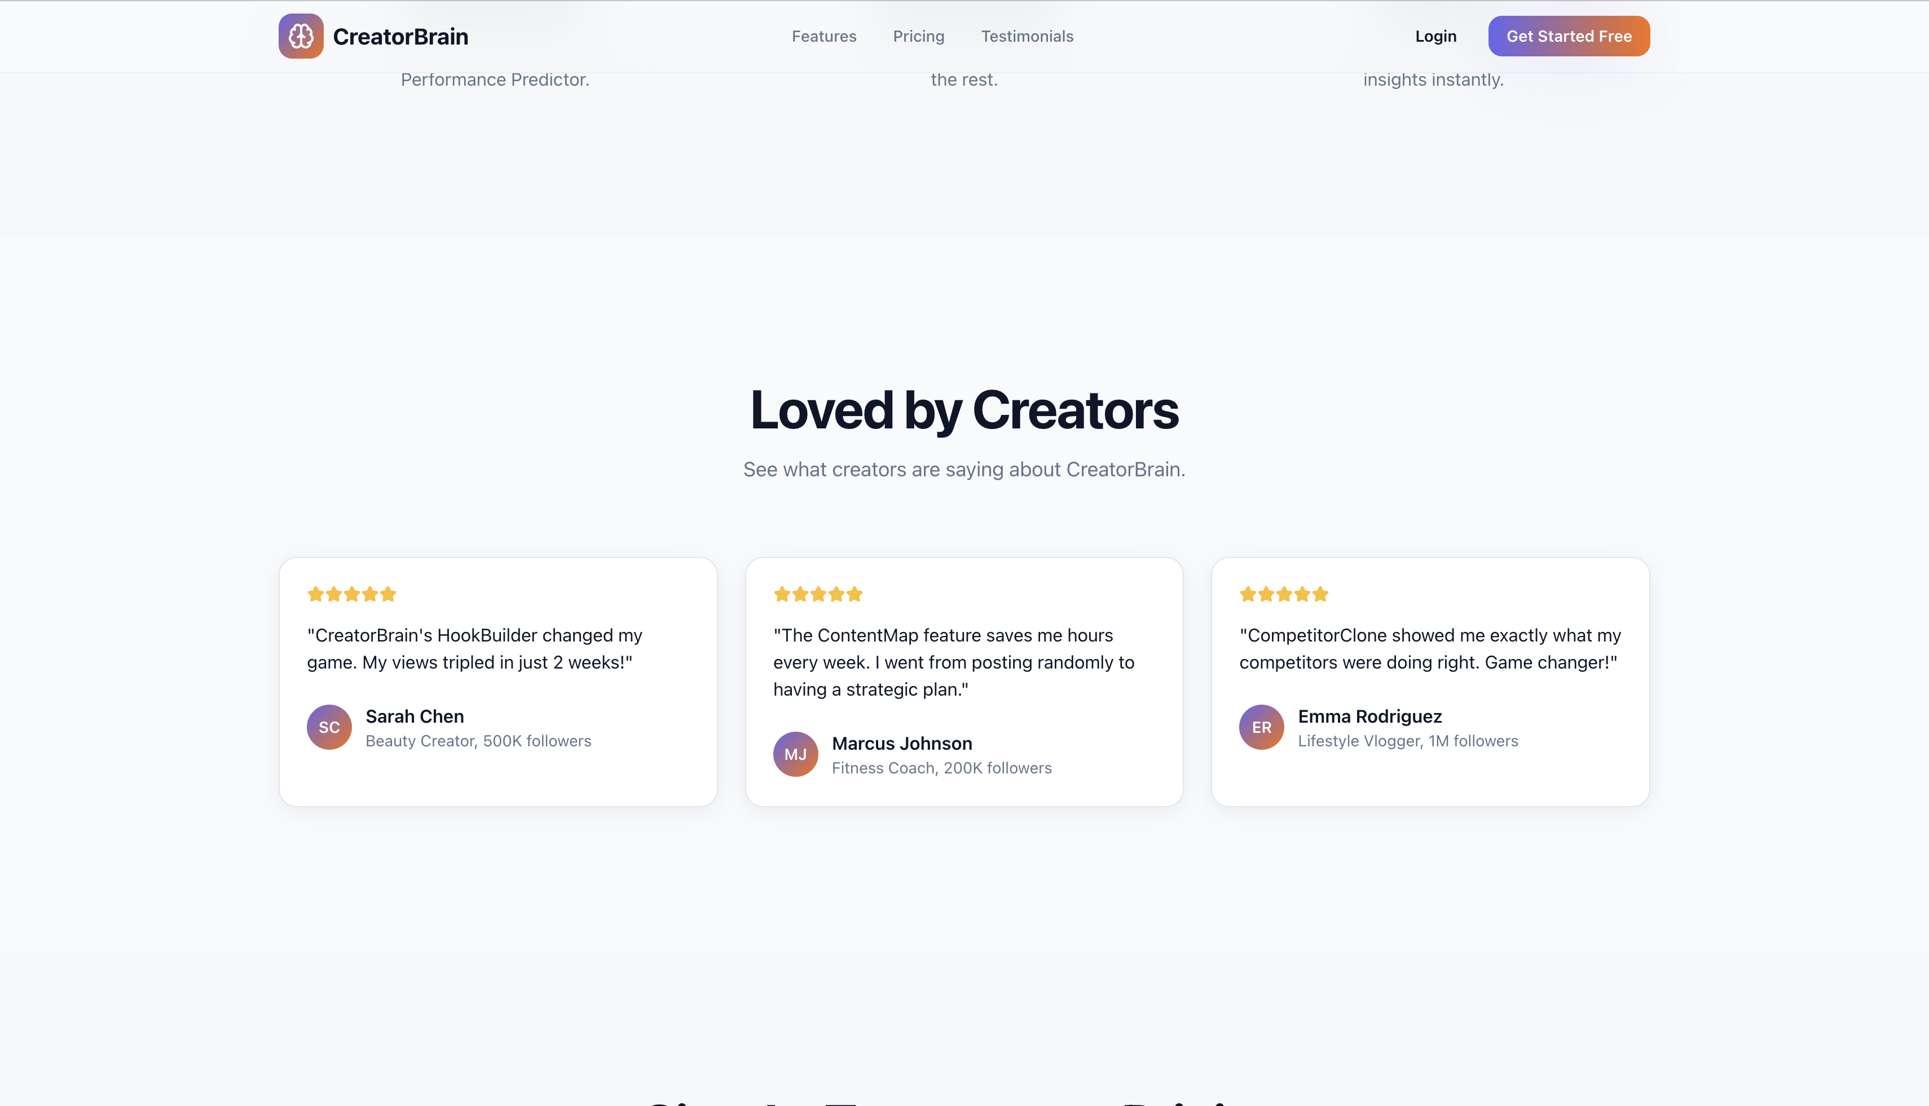Click the Loved by Creators heading
This screenshot has height=1106, width=1929.
coord(964,410)
